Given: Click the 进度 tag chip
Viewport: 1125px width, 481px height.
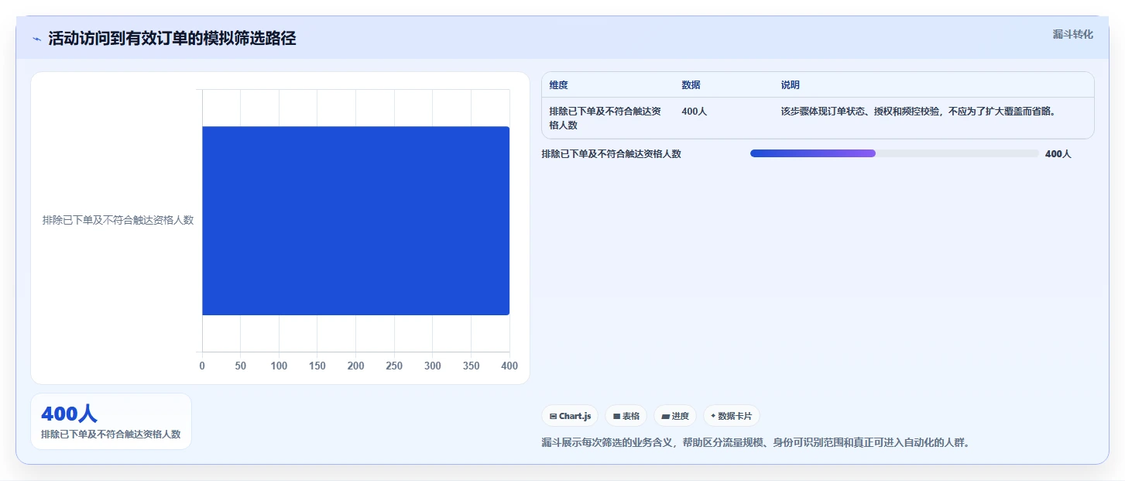Looking at the screenshot, I should coord(675,416).
